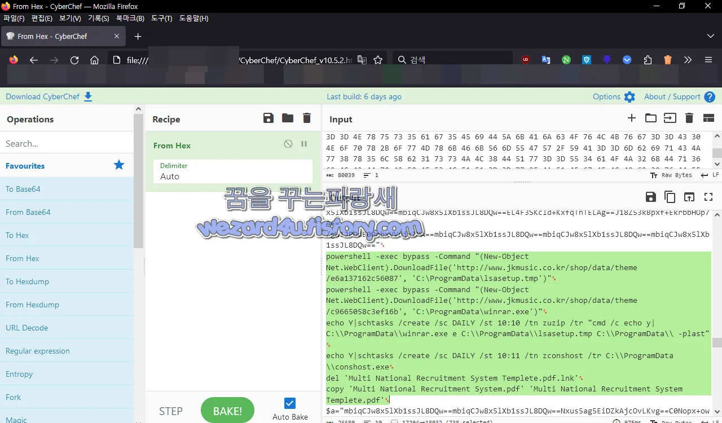722x423 pixels.
Task: Click the Options link text
Action: [x=606, y=96]
